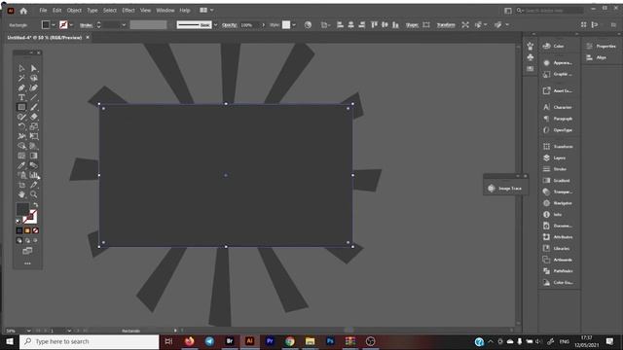
Task: Expand the brush definition Basic dropdown
Action: click(x=215, y=25)
